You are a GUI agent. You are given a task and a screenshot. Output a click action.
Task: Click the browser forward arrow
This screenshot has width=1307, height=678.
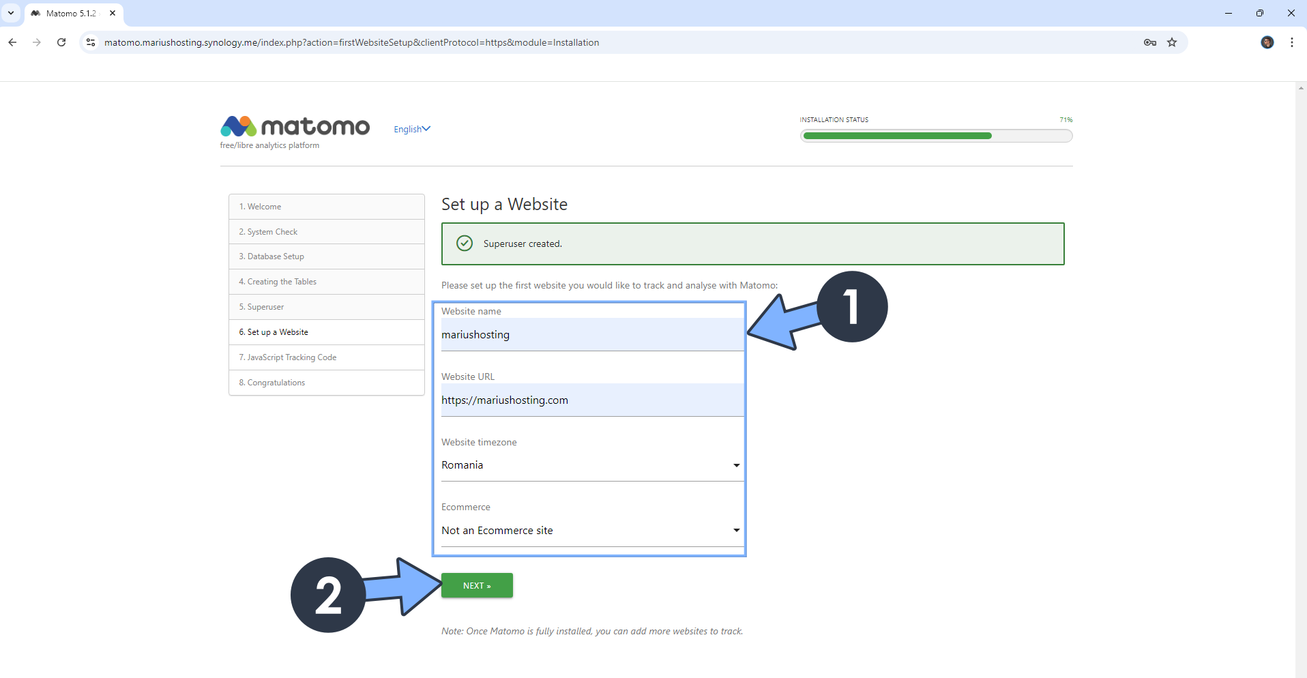coord(37,42)
